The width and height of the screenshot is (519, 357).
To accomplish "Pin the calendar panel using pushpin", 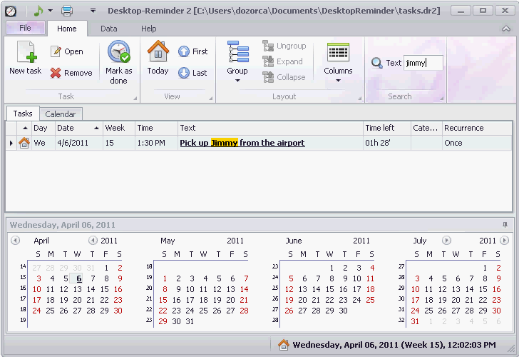I will click(505, 225).
